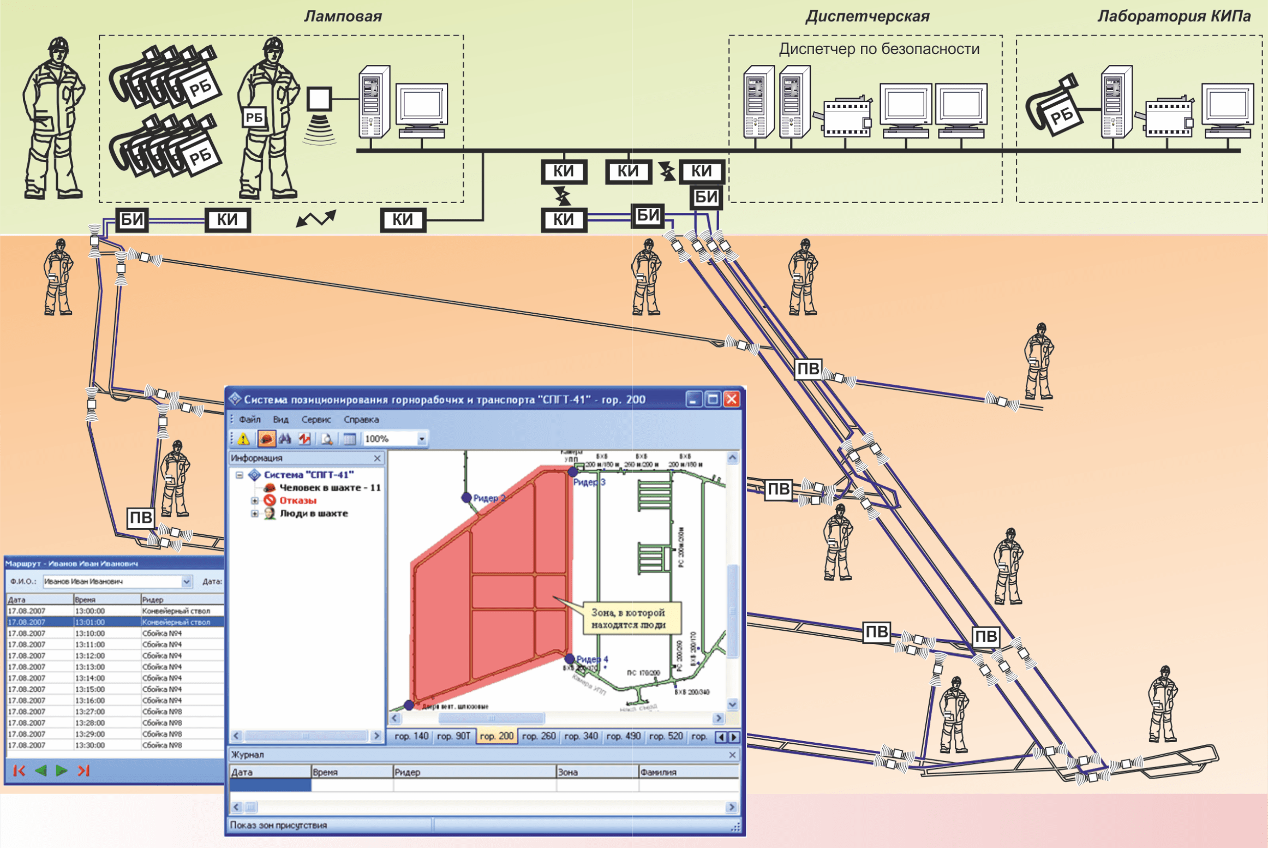Click the Ридер 3 marker on the map
This screenshot has height=848, width=1268.
pos(572,471)
